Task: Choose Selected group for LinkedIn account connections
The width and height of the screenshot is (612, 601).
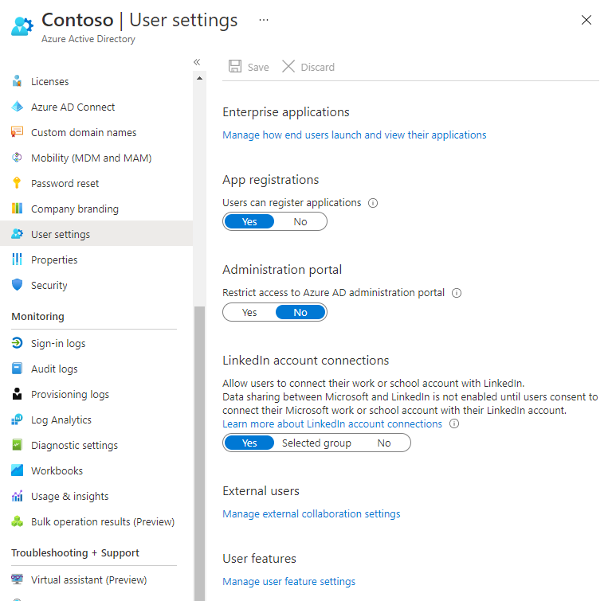Action: point(316,443)
